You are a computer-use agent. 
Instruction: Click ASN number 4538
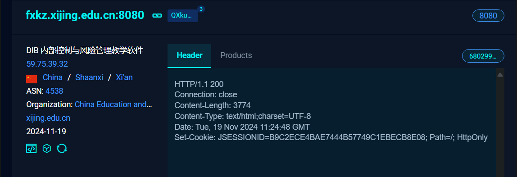pyautogui.click(x=54, y=91)
